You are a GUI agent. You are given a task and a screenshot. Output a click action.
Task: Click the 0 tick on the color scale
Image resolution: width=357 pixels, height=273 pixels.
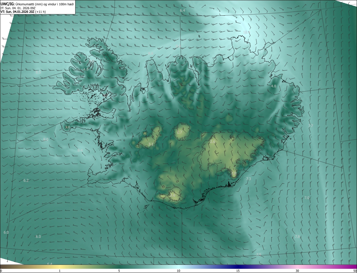(1, 271)
